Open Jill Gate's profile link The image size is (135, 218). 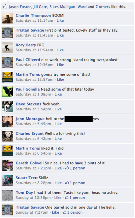pyautogui.click(x=40, y=7)
